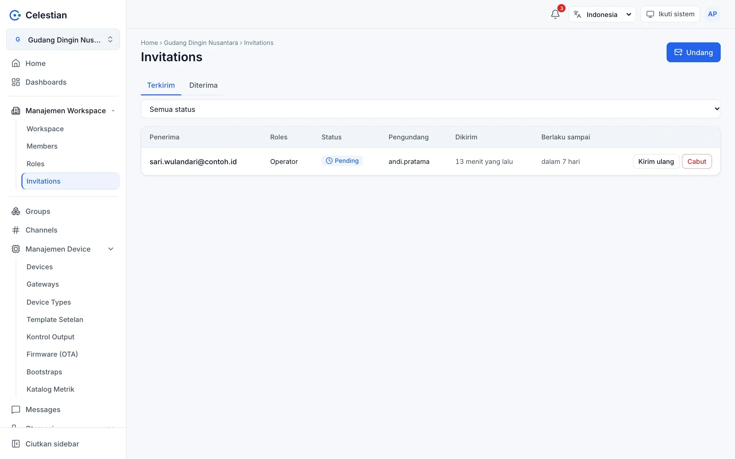Switch to the Diterima tab
The image size is (735, 459).
203,85
